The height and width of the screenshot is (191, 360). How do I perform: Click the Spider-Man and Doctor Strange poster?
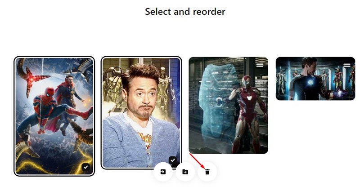point(54,116)
